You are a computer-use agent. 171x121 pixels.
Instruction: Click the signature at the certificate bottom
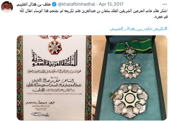pos(40,115)
